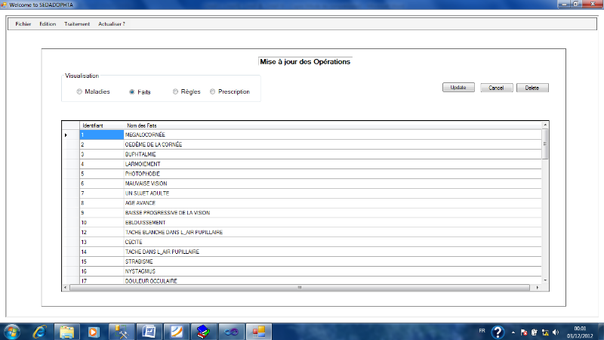604x340 pixels.
Task: Select the Maladies radio button
Action: 79,91
